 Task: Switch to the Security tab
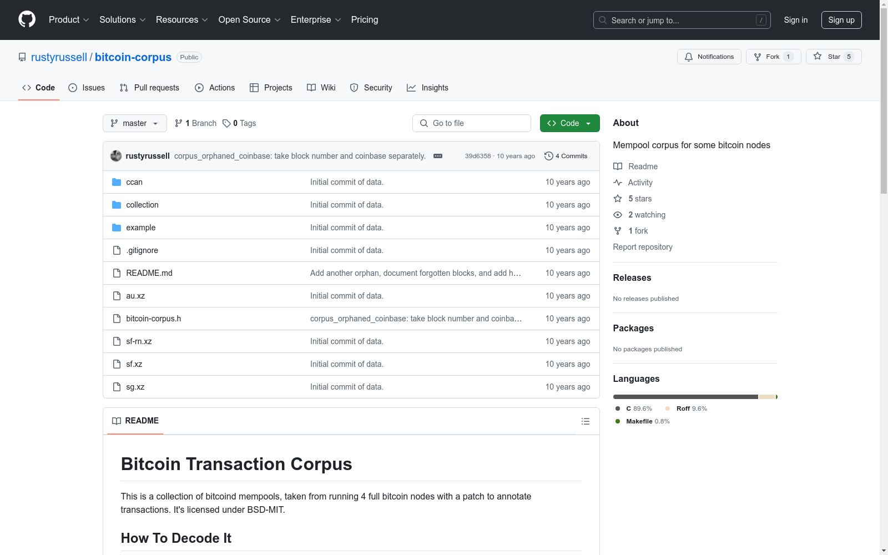pos(371,88)
